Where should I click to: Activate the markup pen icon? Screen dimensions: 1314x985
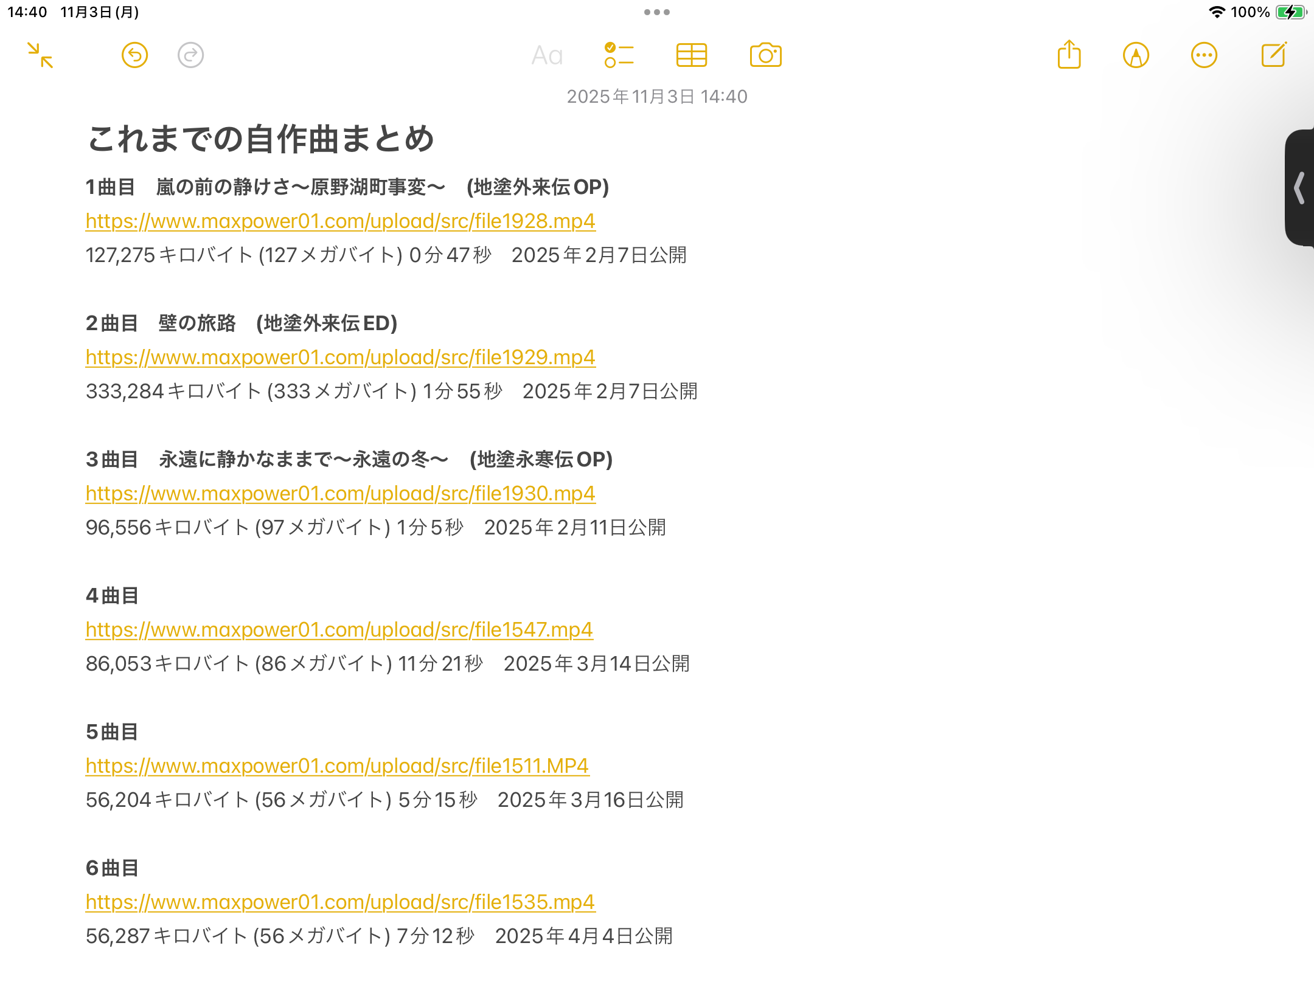coord(1136,55)
